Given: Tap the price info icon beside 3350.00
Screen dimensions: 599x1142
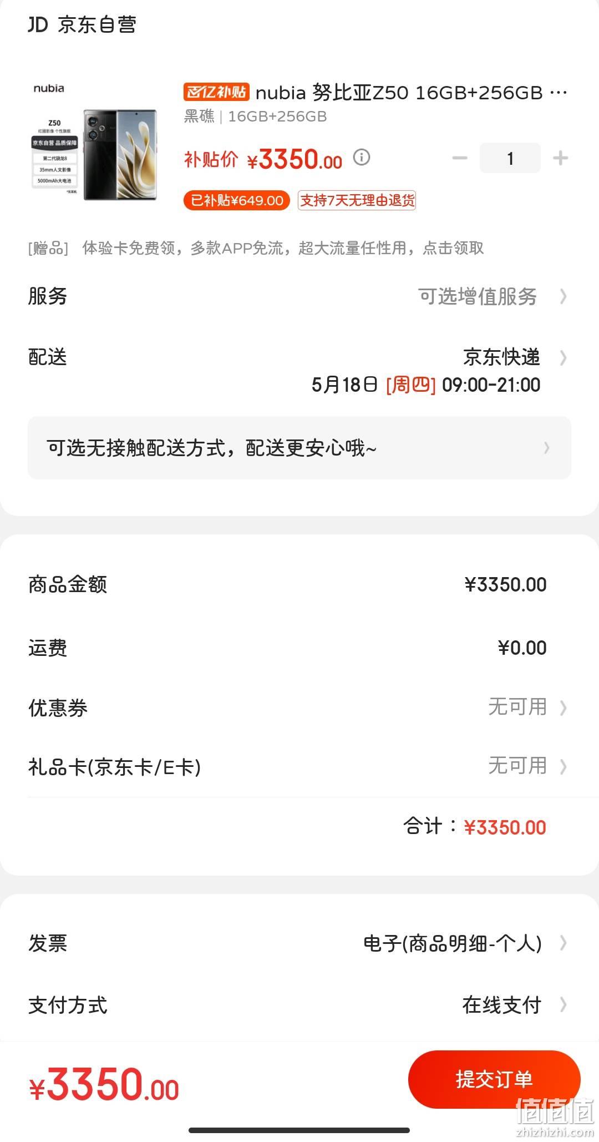Looking at the screenshot, I should click(x=362, y=158).
